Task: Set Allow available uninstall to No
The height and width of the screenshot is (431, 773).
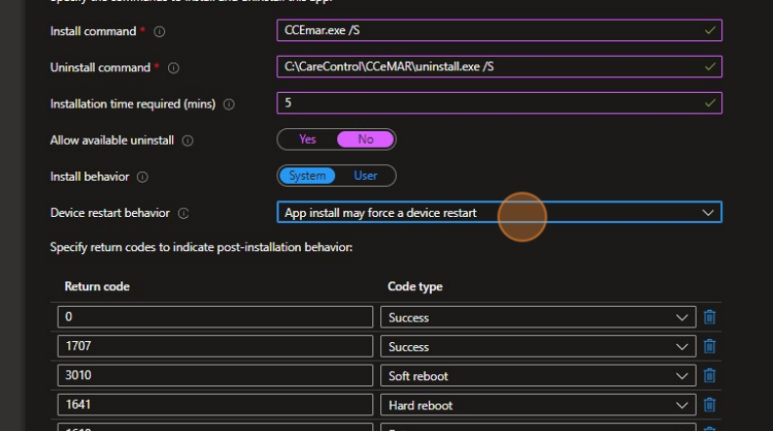Action: click(365, 140)
